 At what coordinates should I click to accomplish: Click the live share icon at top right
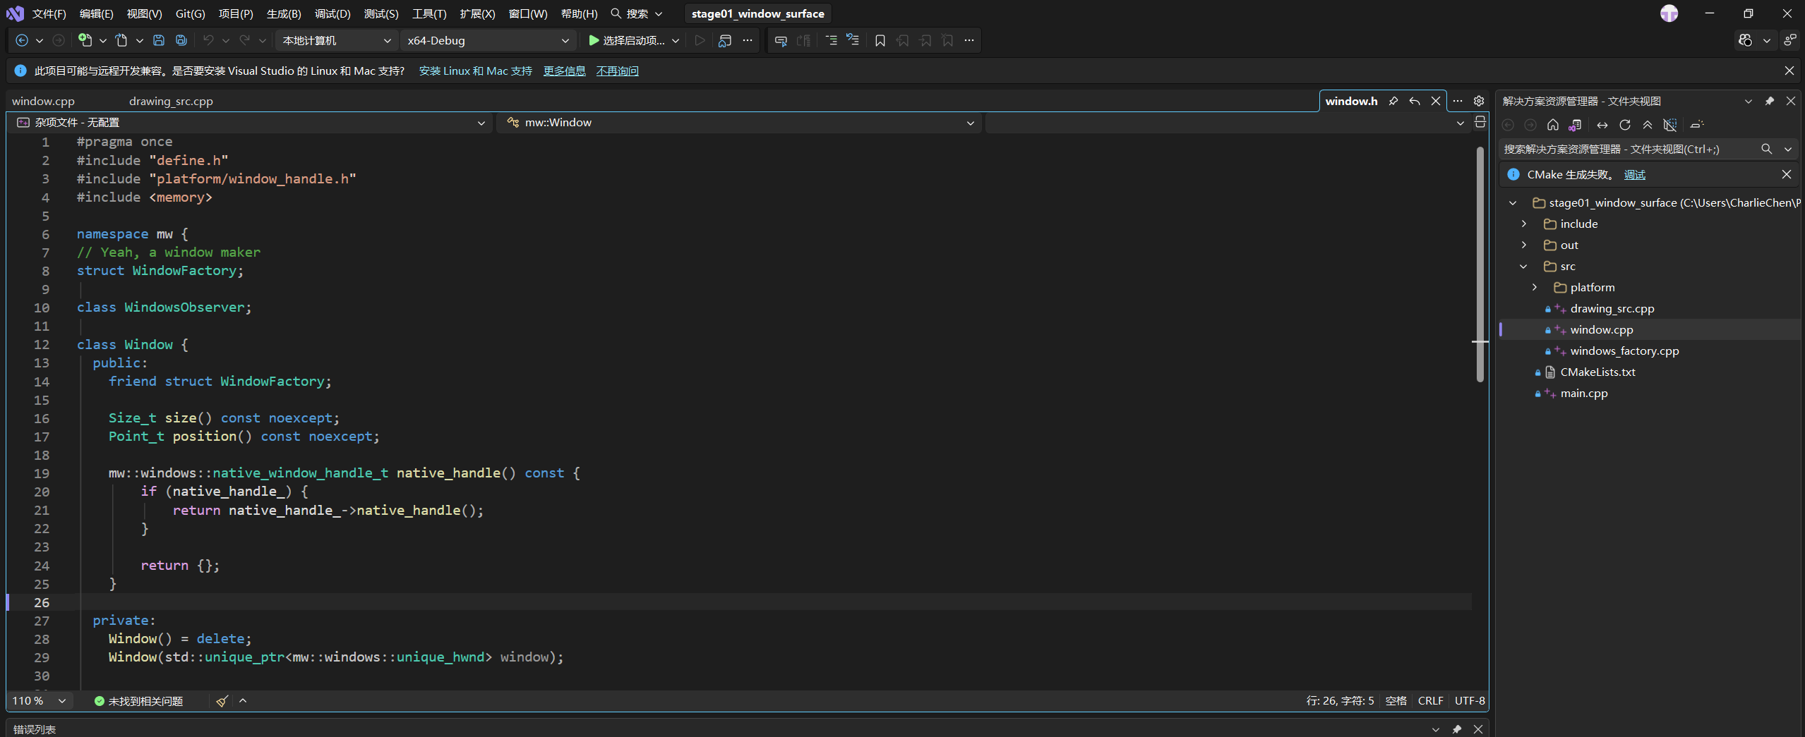(1789, 40)
